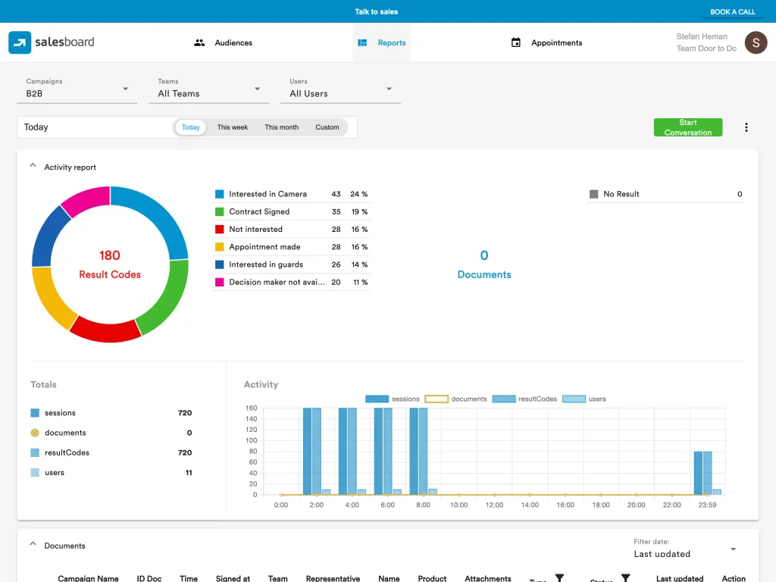Click the Type column filter icon
776x582 pixels.
559,578
